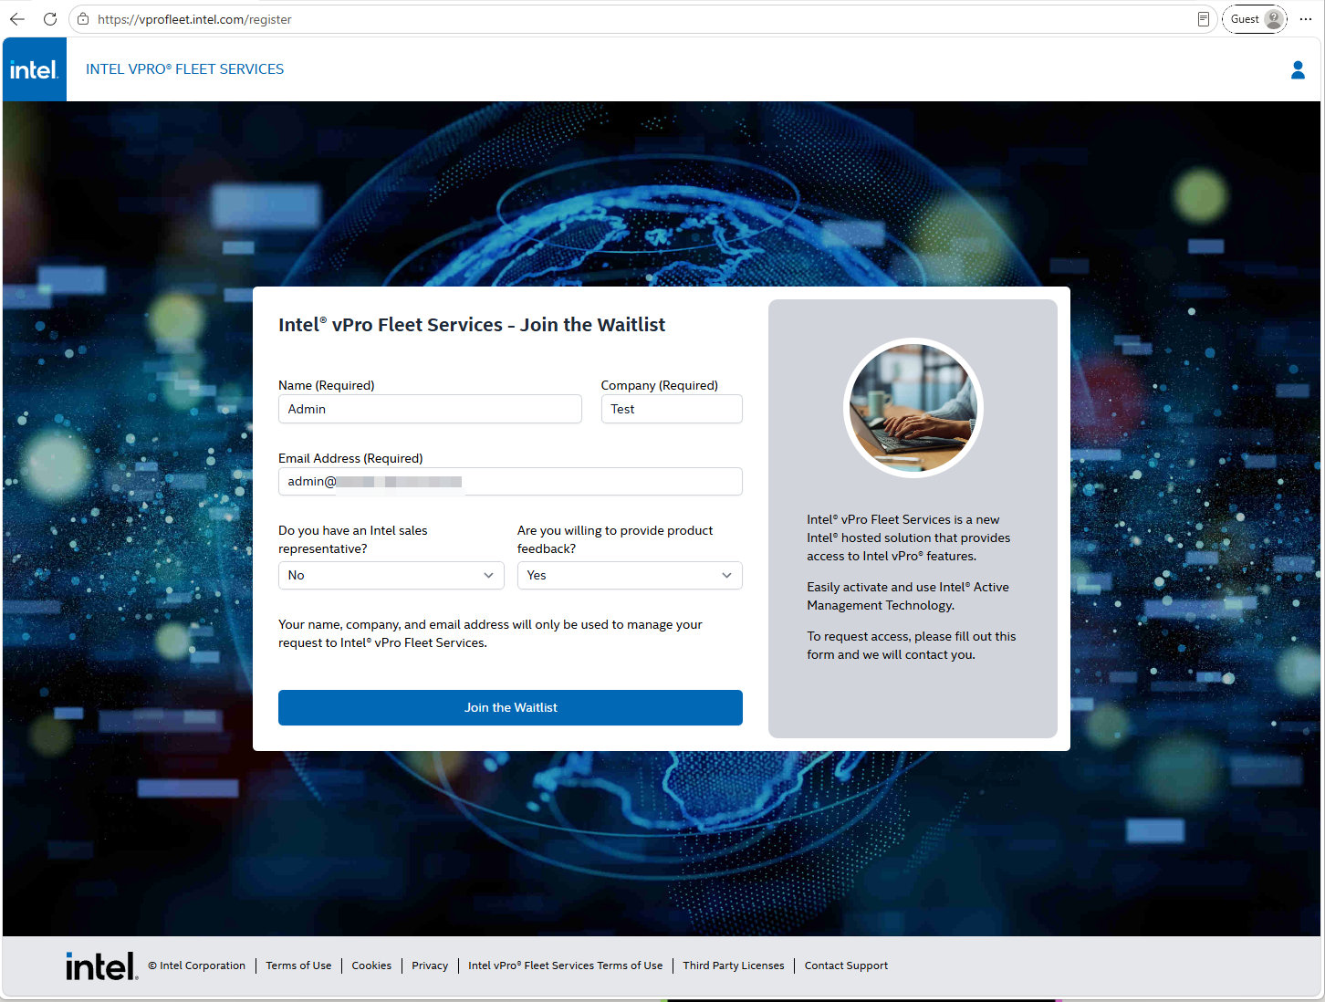View site information lock icon
1325x1002 pixels.
(83, 19)
